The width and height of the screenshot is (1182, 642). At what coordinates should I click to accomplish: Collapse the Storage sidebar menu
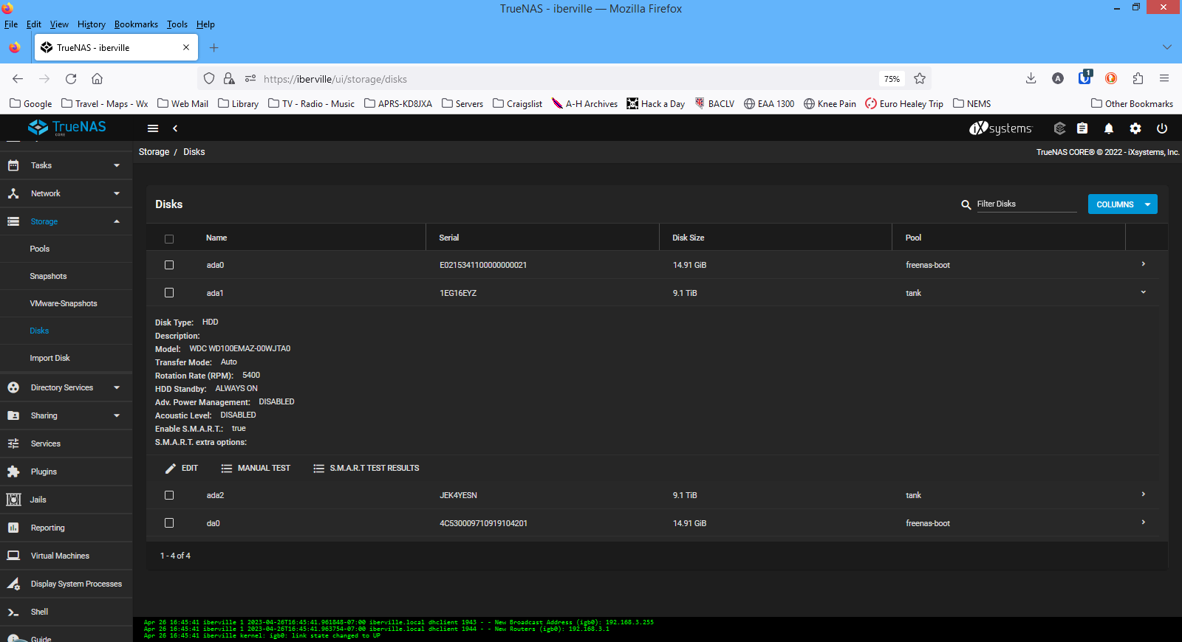click(x=66, y=221)
